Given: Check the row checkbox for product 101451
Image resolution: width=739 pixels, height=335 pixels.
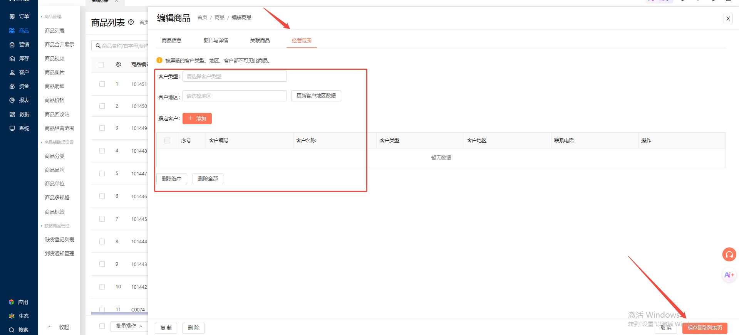Looking at the screenshot, I should pyautogui.click(x=102, y=84).
